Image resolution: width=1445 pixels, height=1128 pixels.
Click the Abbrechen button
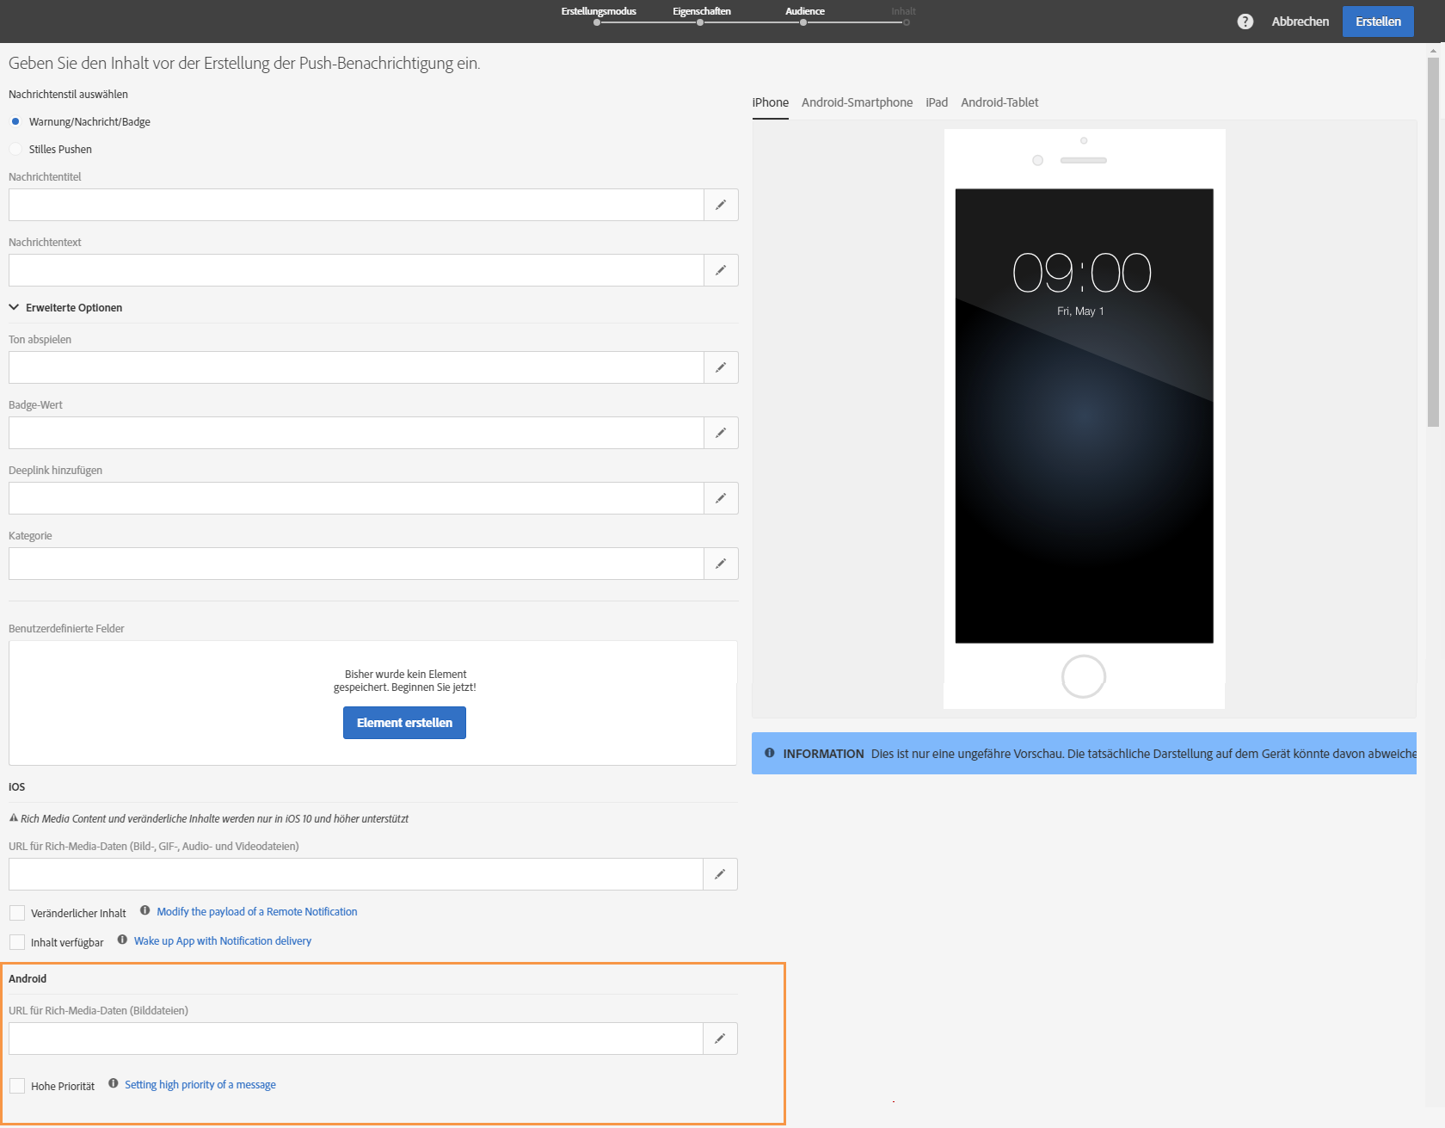point(1300,22)
